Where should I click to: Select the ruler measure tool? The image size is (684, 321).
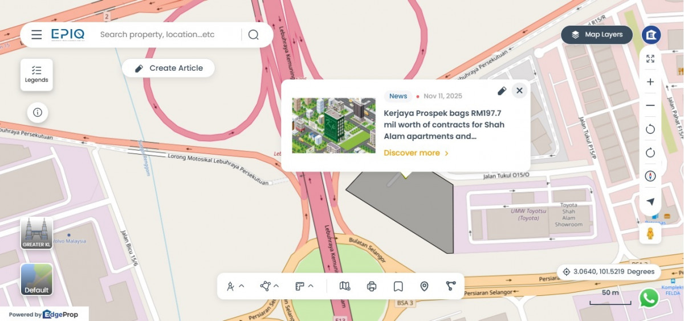click(300, 286)
